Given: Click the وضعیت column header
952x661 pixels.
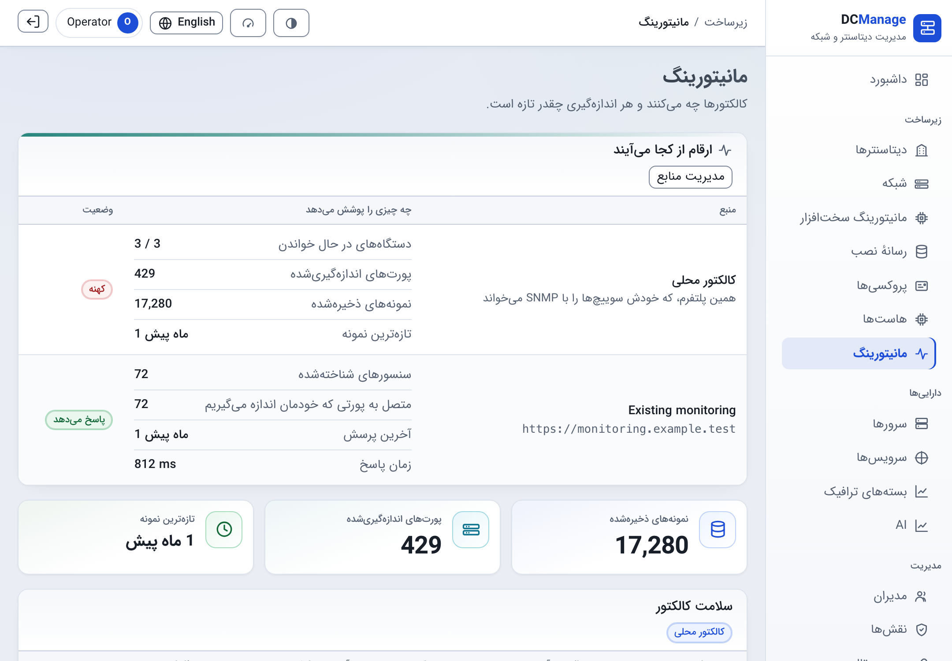Looking at the screenshot, I should (97, 210).
